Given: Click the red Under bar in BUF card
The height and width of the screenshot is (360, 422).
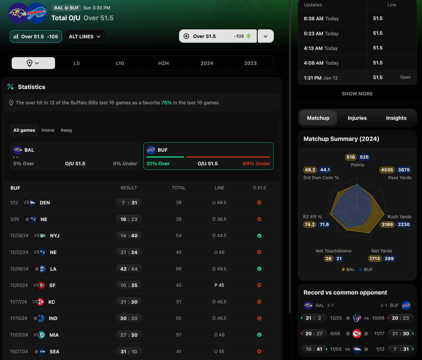Looking at the screenshot, I should pos(228,157).
